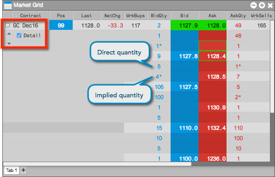Click the plus icon in title bar
275x177 pixels.
[262, 5]
